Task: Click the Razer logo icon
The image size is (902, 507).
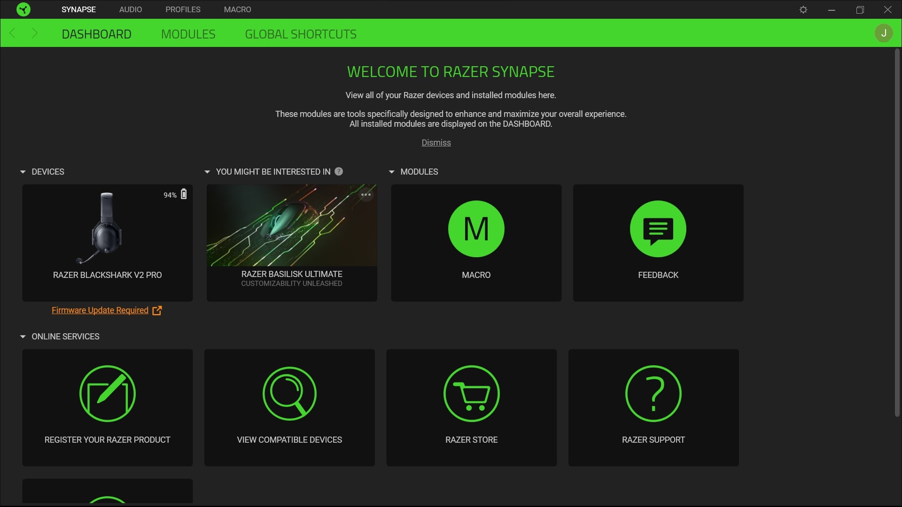Action: tap(23, 9)
